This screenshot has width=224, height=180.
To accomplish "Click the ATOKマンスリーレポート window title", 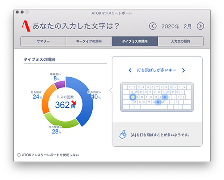I will 112,13.
